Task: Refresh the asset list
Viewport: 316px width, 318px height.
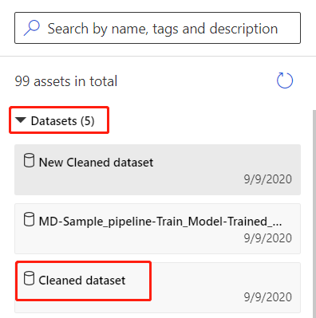Action: coord(285,80)
